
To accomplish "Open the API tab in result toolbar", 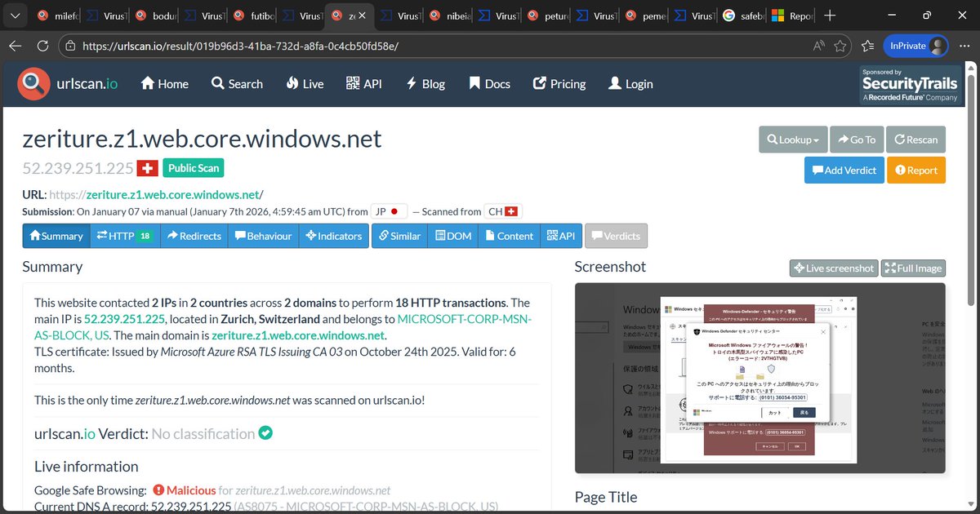I will (560, 236).
